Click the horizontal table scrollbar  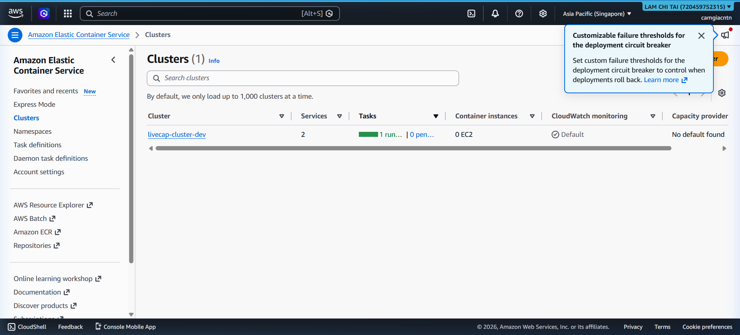tap(414, 148)
